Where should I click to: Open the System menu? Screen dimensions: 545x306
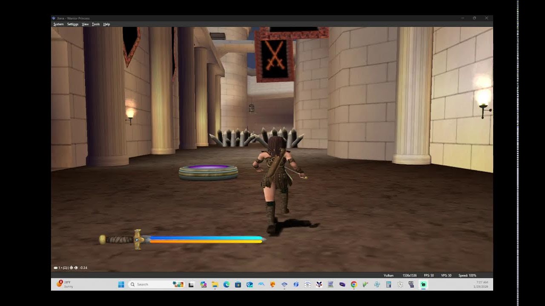pos(58,24)
